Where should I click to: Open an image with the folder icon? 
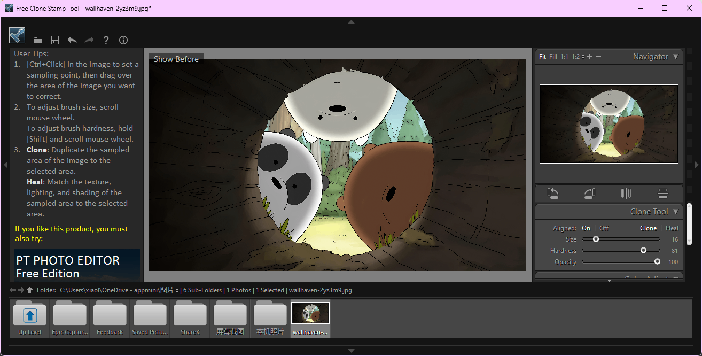38,40
